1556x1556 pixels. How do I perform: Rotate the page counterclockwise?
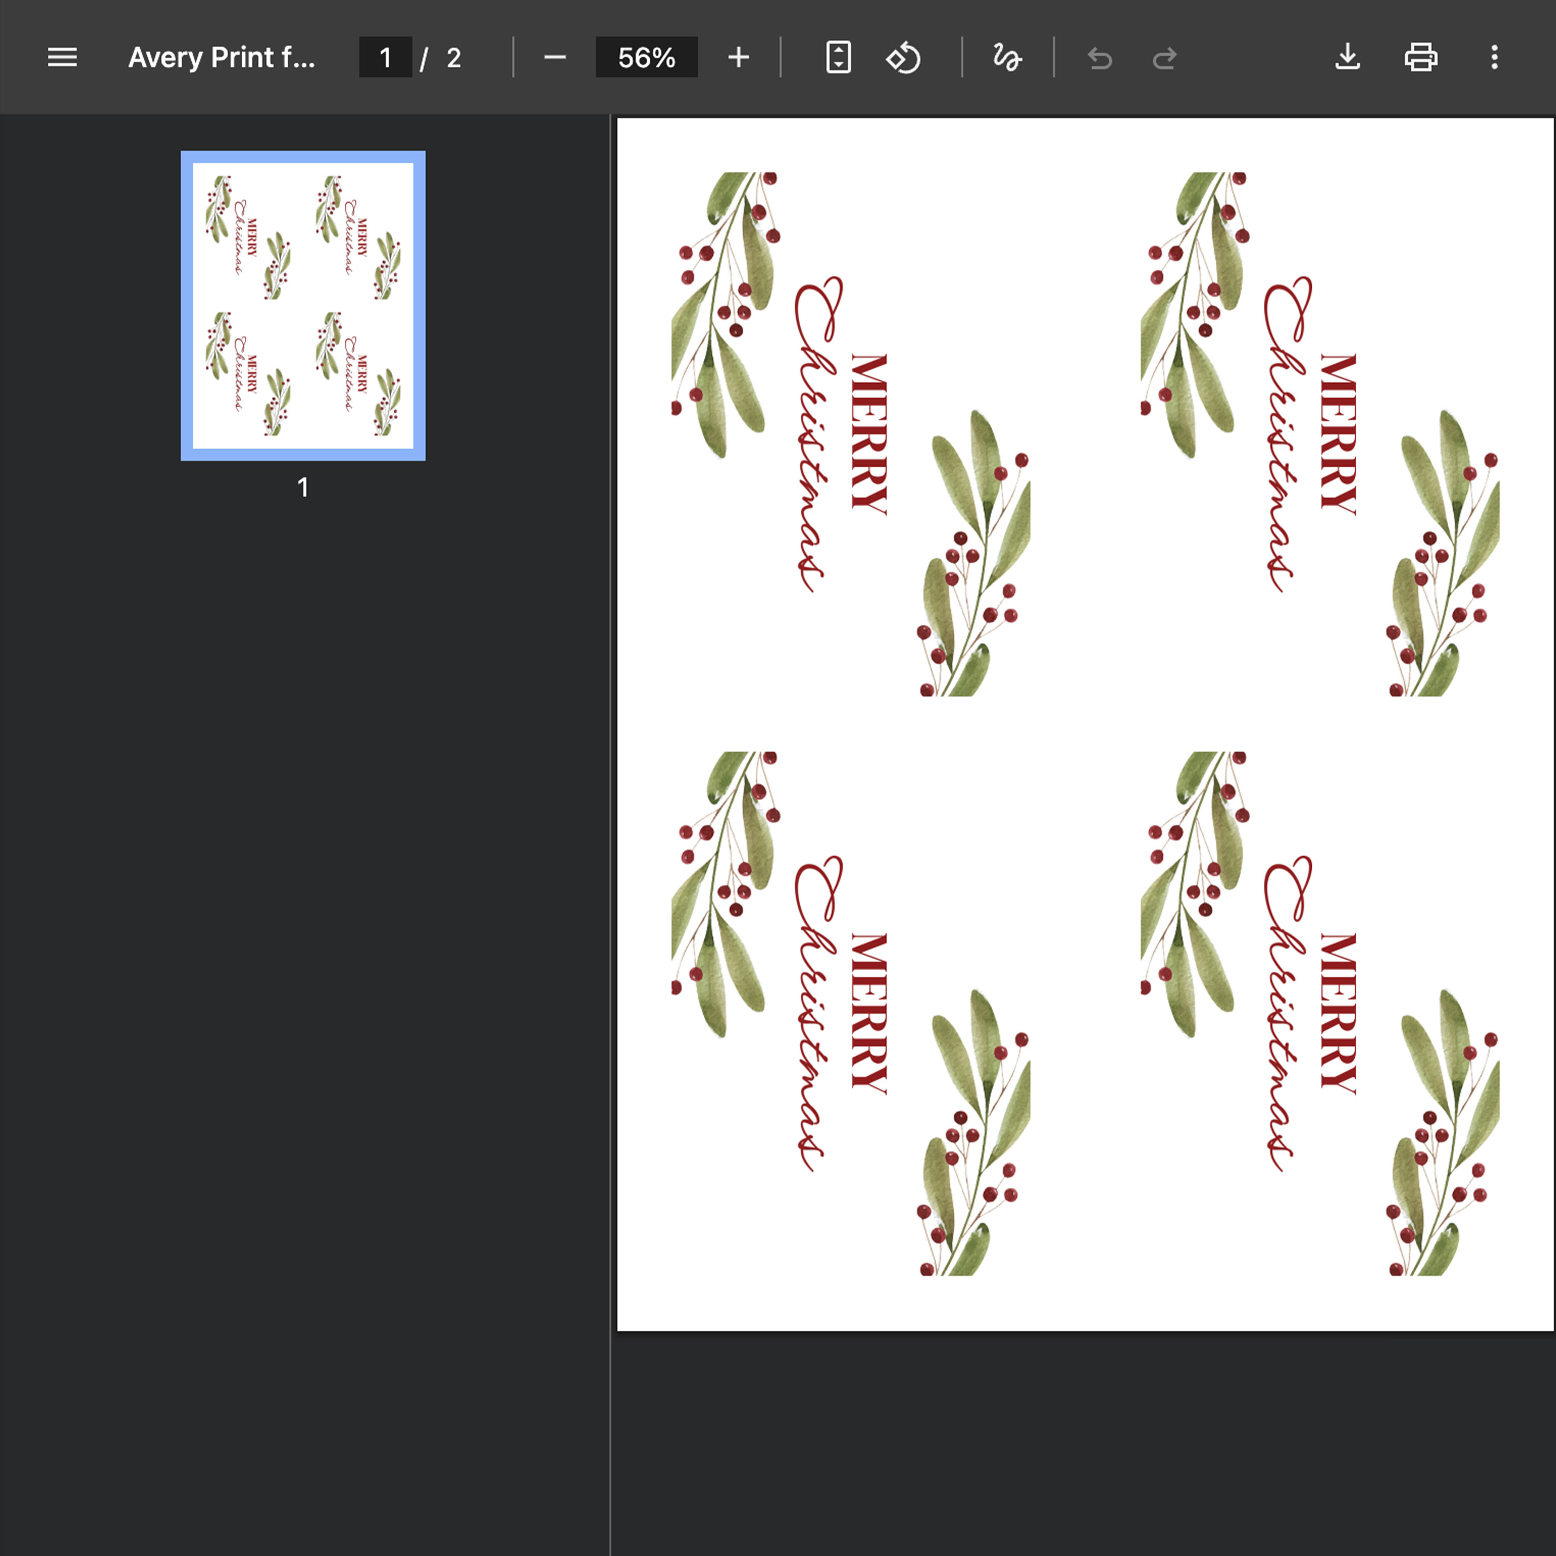[904, 57]
